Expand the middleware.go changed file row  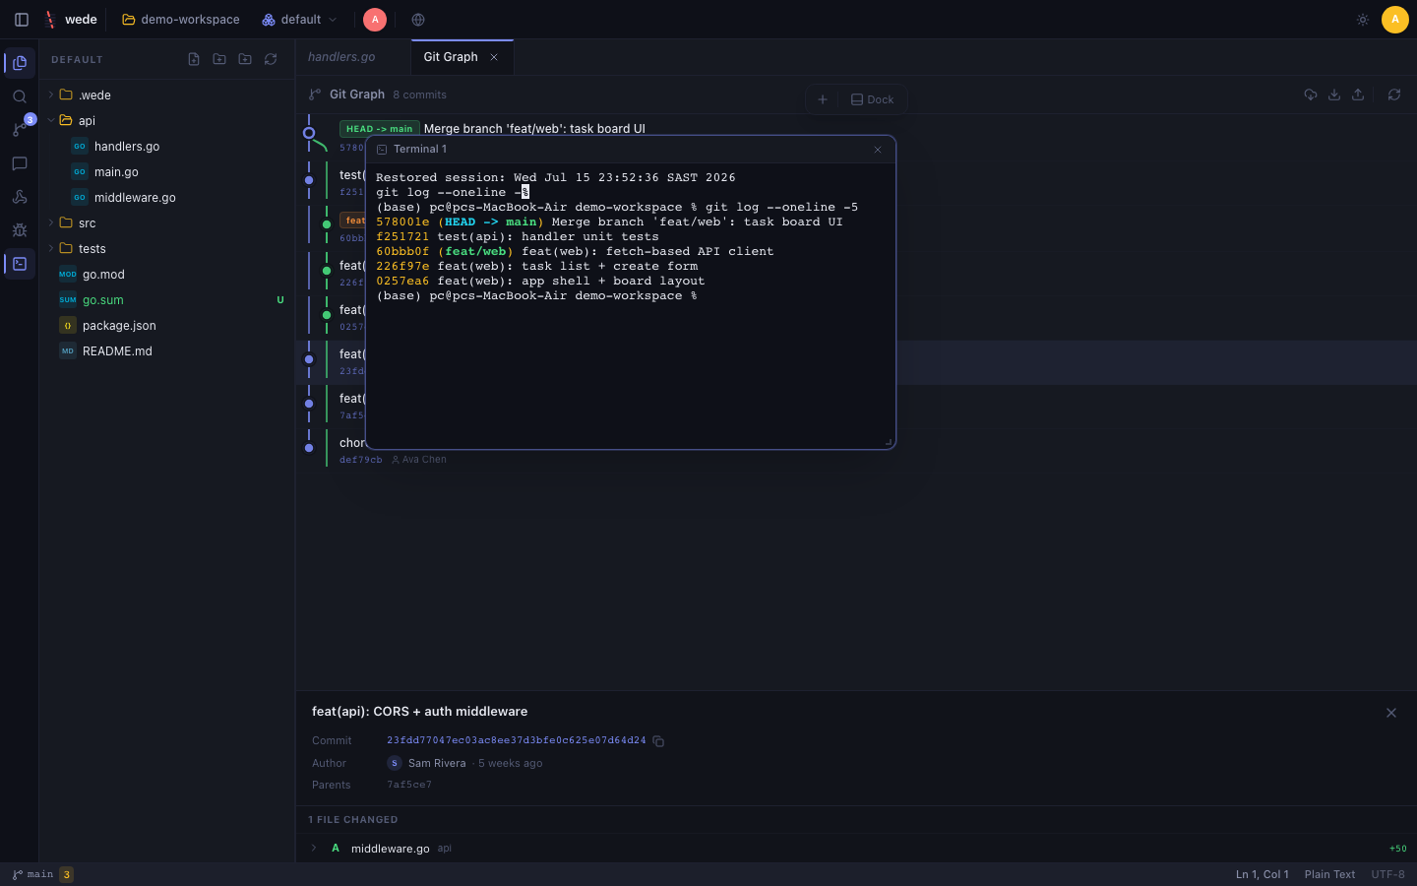[x=856, y=849]
